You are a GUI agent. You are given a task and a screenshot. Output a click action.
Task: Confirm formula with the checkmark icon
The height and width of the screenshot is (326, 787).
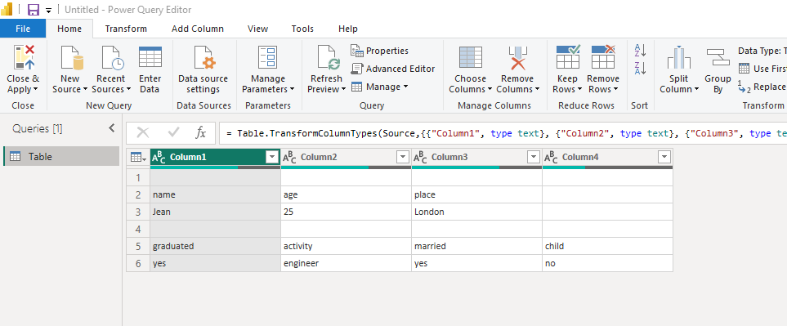pyautogui.click(x=173, y=133)
